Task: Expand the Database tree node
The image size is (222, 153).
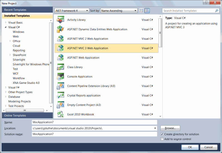Action: (6, 97)
